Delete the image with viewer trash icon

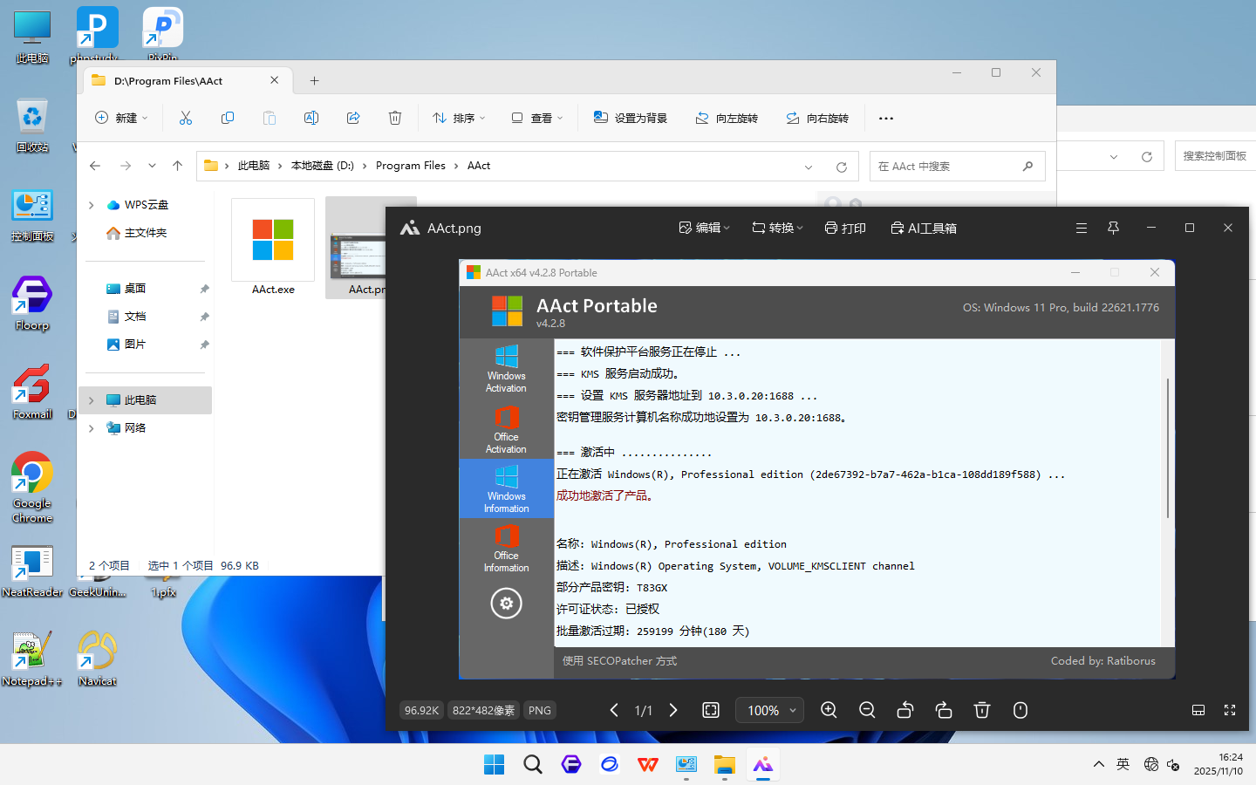982,710
